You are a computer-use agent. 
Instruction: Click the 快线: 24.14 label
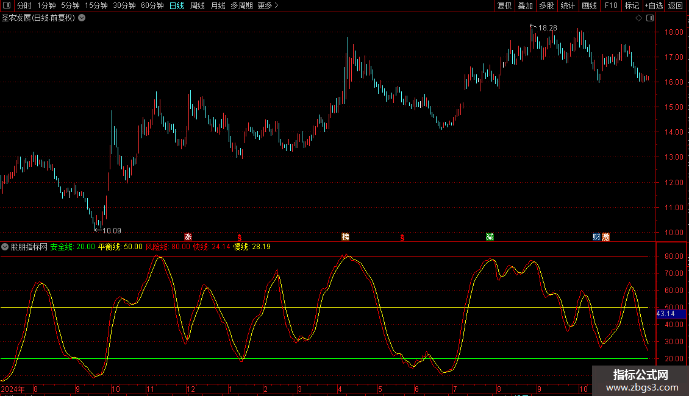(212, 247)
